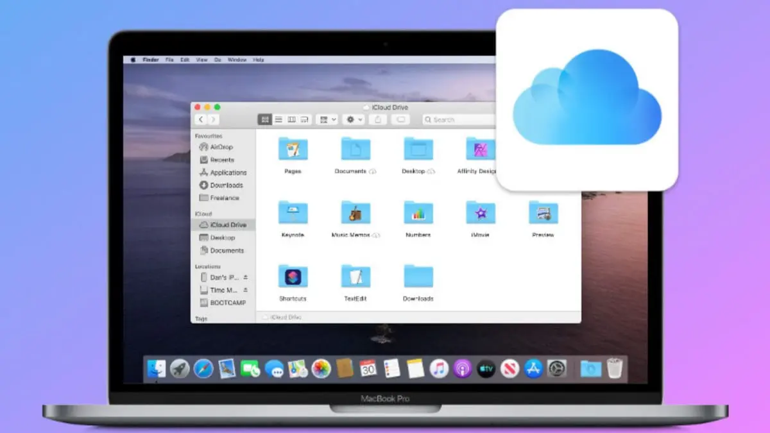Click the cloud download icon beside Documents
The height and width of the screenshot is (433, 770).
coord(373,171)
